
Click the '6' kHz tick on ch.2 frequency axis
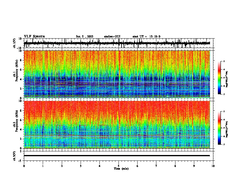21,120
